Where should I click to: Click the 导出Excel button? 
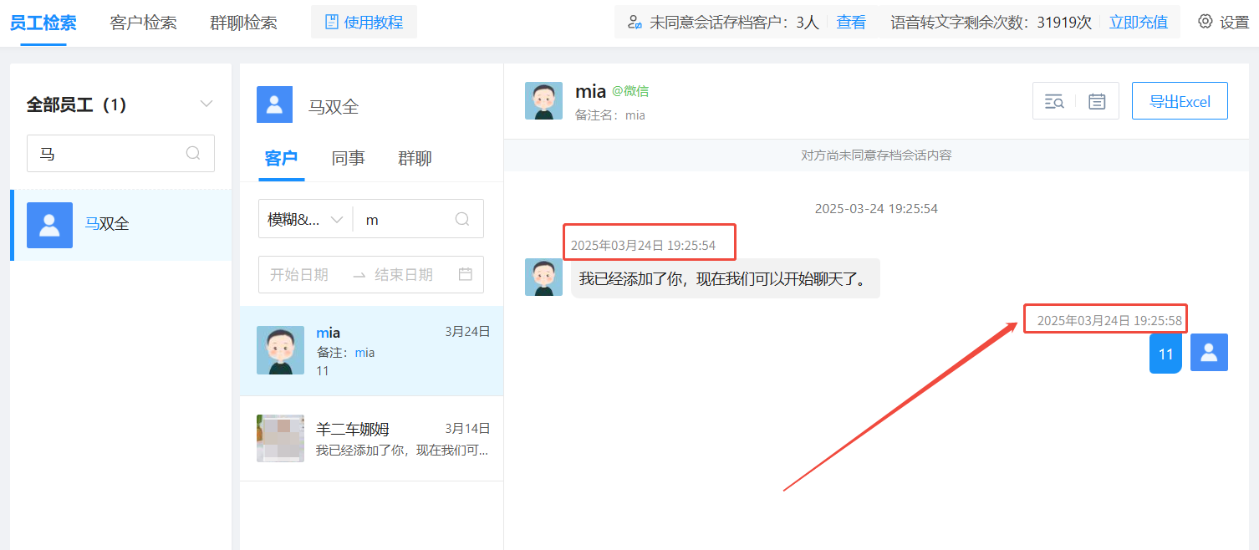coord(1180,101)
